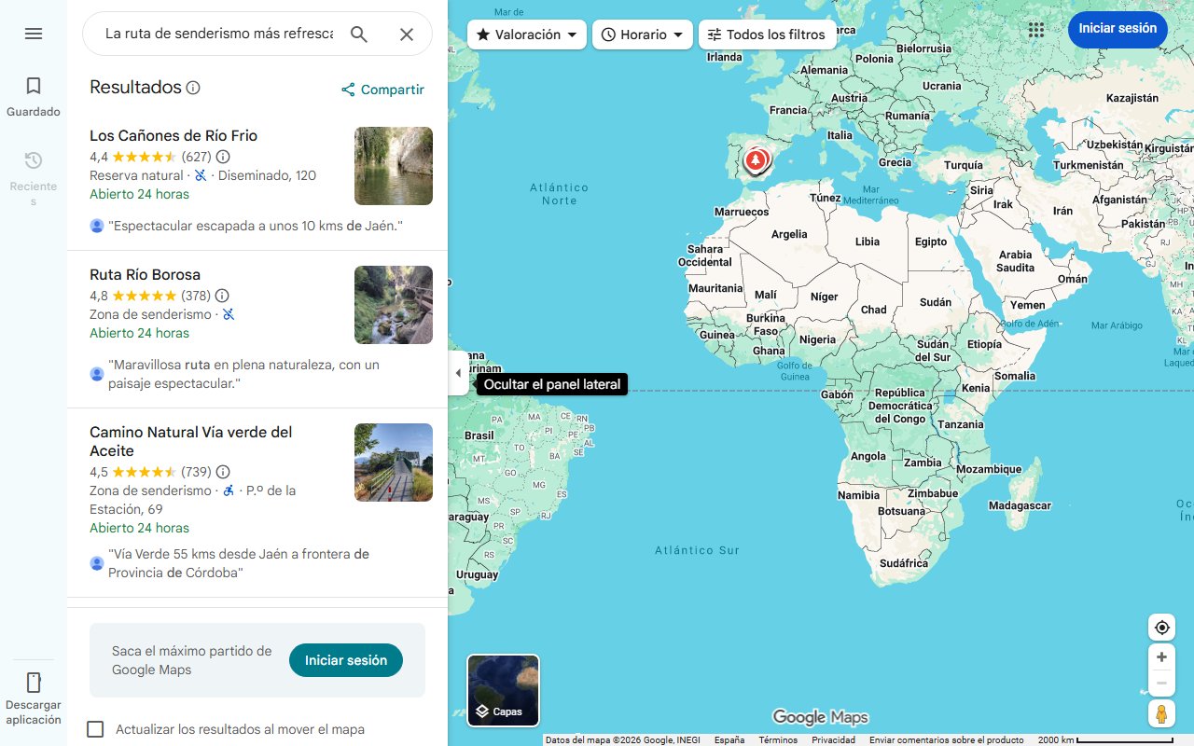Zoom in on the map
The height and width of the screenshot is (746, 1194).
pos(1161,657)
